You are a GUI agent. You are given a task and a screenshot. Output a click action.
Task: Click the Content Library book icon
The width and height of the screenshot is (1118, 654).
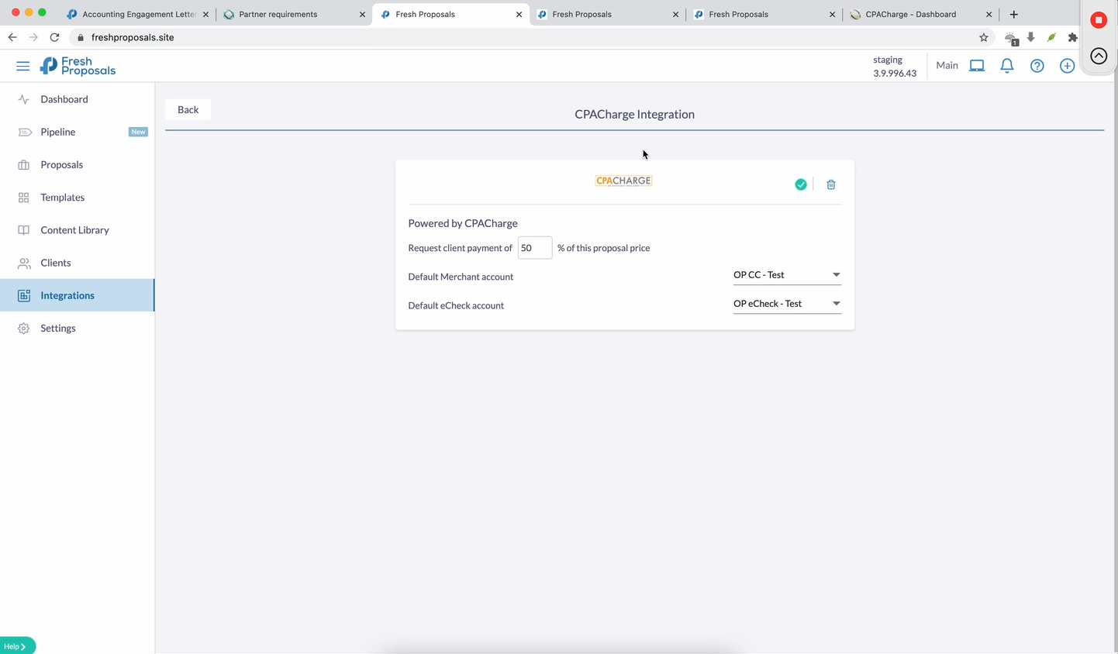pyautogui.click(x=24, y=230)
